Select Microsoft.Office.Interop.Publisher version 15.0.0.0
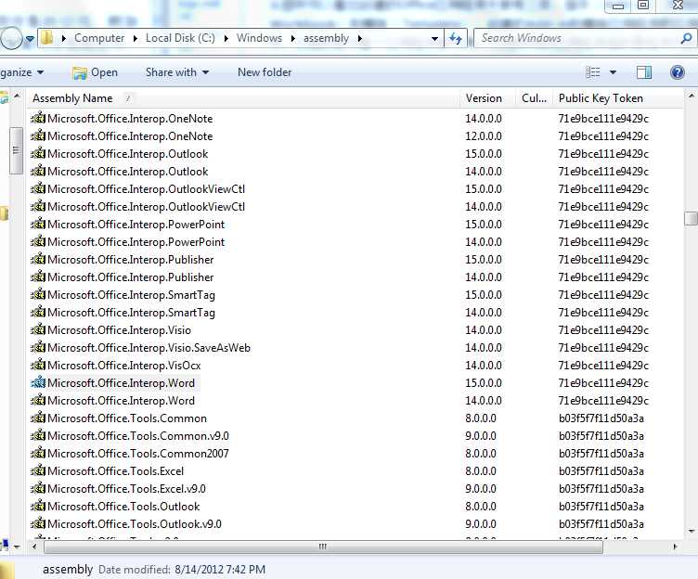 (131, 260)
